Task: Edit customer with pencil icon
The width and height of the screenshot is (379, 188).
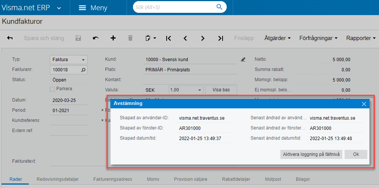Action: click(x=243, y=60)
